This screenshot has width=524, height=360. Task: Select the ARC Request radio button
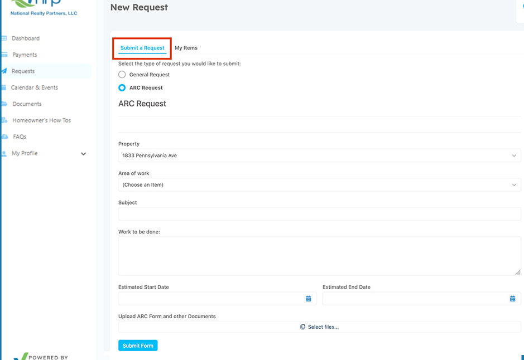click(122, 87)
